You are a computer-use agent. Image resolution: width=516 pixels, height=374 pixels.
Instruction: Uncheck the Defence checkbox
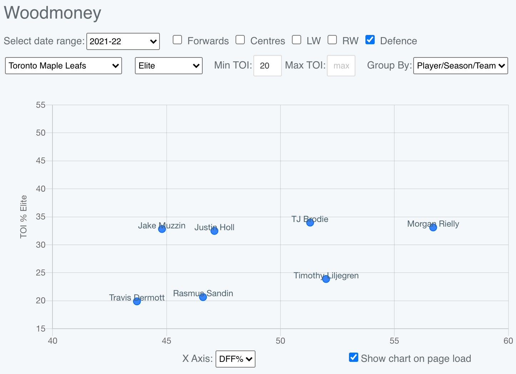click(x=370, y=40)
